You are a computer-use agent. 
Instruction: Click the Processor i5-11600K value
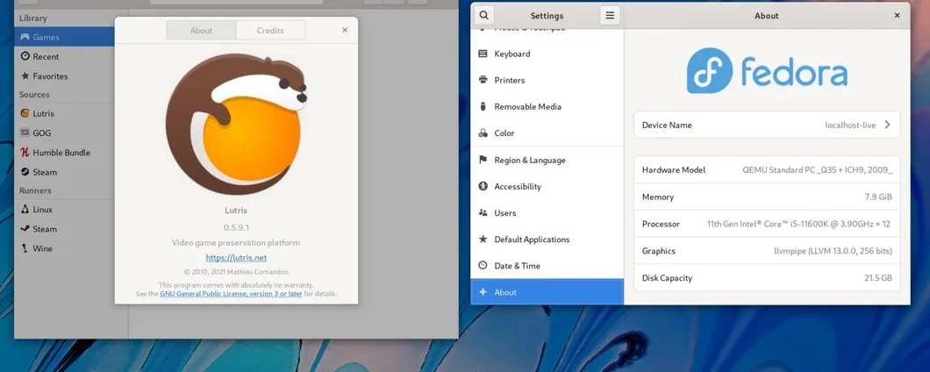click(x=799, y=225)
